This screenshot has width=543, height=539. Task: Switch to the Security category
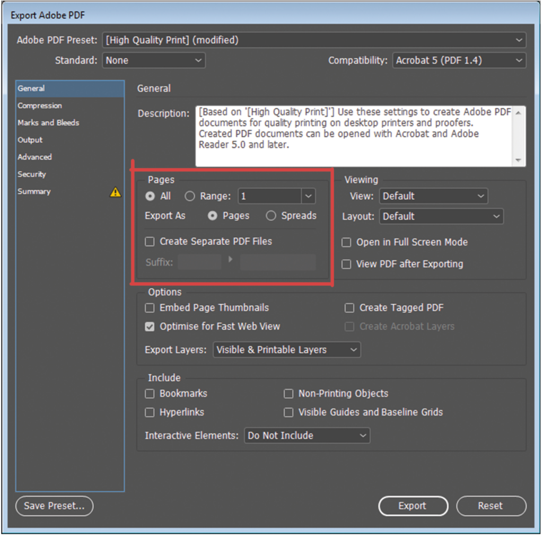click(x=70, y=174)
